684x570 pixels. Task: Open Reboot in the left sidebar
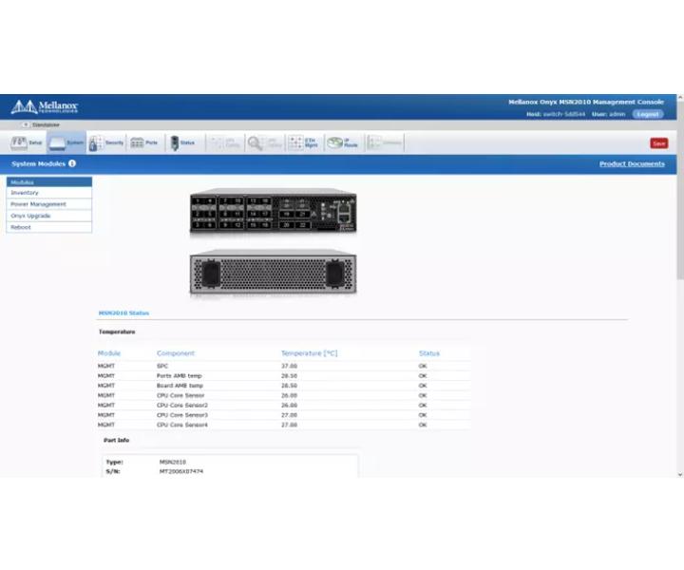point(49,227)
